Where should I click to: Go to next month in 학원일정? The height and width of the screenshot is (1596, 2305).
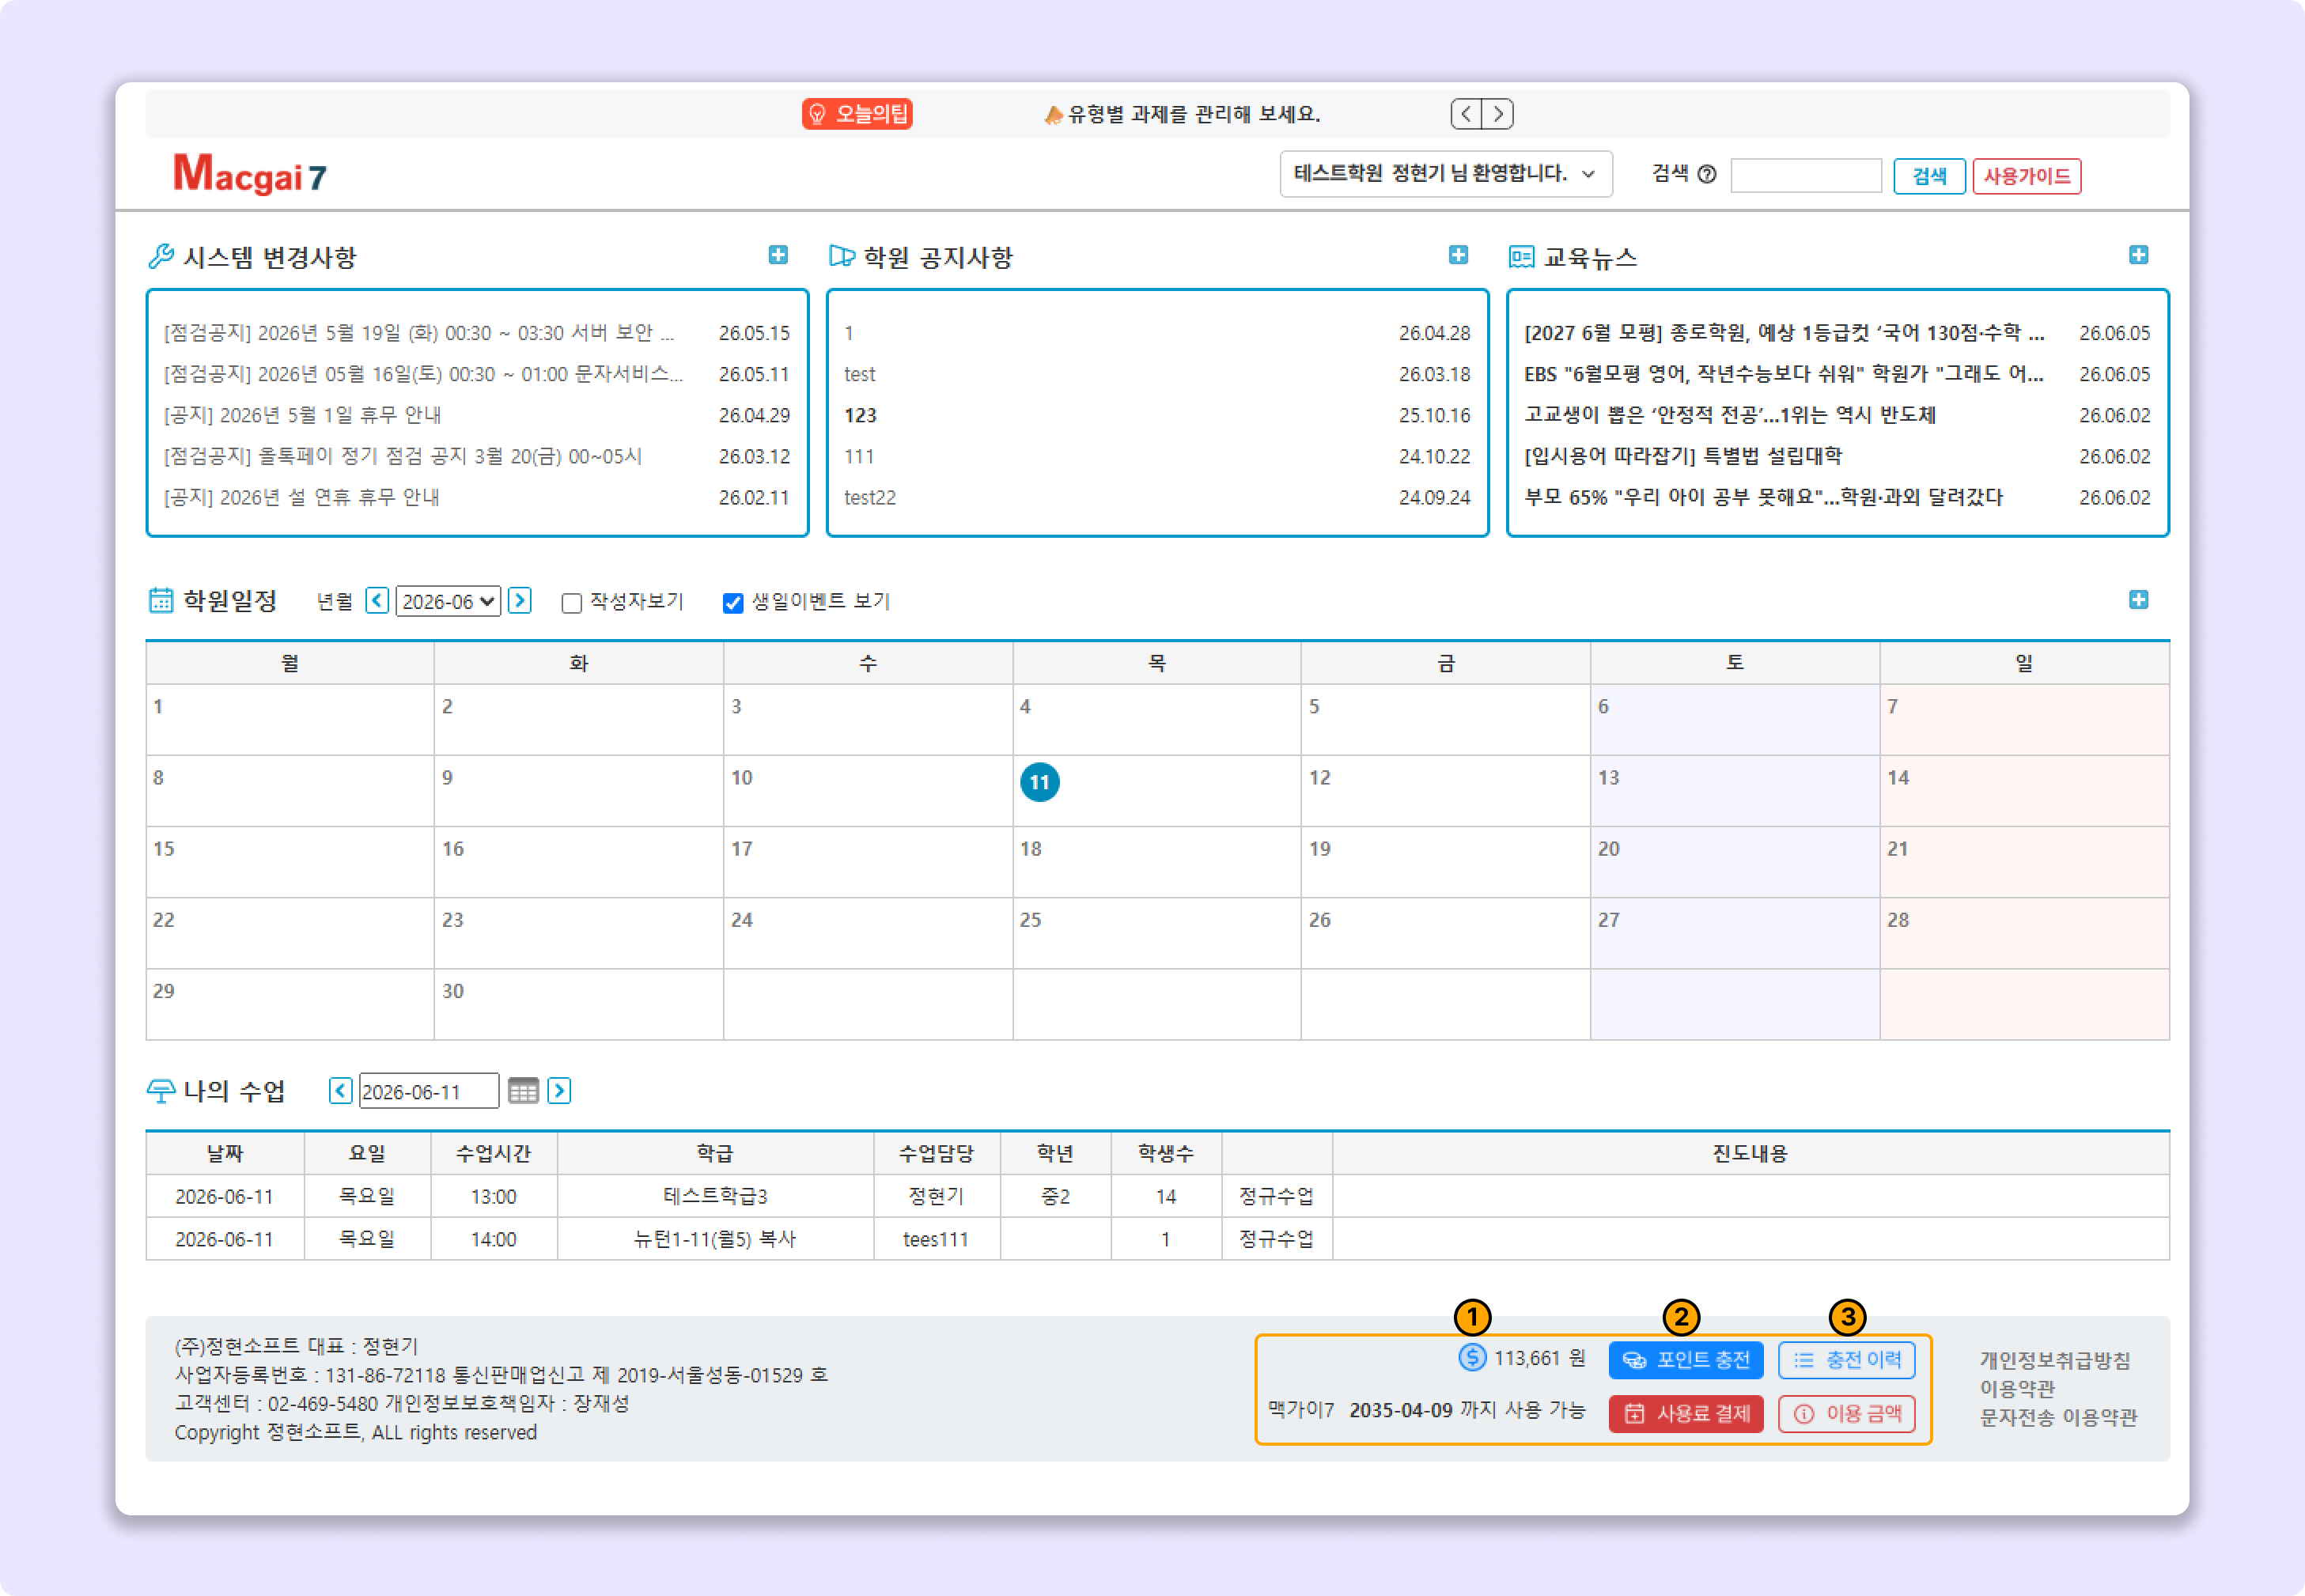tap(520, 601)
